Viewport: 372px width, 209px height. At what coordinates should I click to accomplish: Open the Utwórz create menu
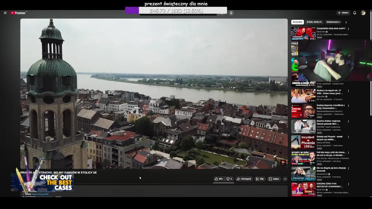click(x=343, y=13)
